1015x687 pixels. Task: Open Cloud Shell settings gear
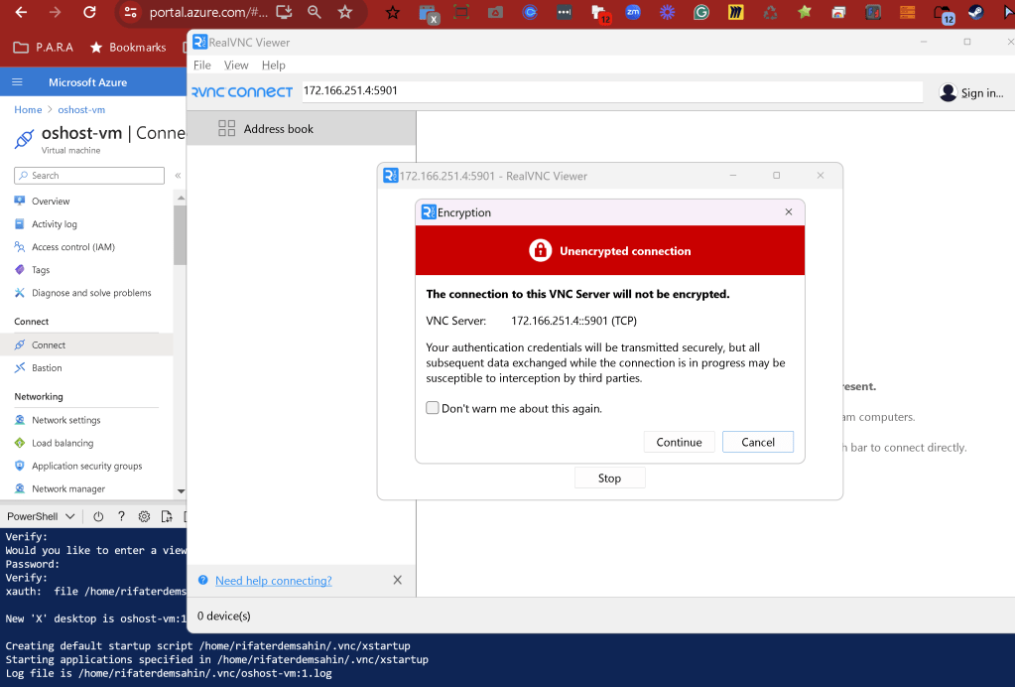144,516
